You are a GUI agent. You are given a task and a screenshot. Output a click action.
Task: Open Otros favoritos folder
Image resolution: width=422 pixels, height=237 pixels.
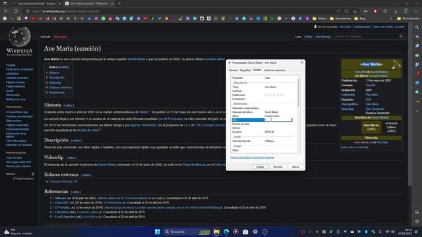408,18
